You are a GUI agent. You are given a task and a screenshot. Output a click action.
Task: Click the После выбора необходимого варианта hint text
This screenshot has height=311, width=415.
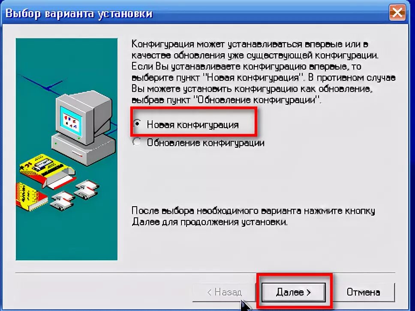coord(253,216)
